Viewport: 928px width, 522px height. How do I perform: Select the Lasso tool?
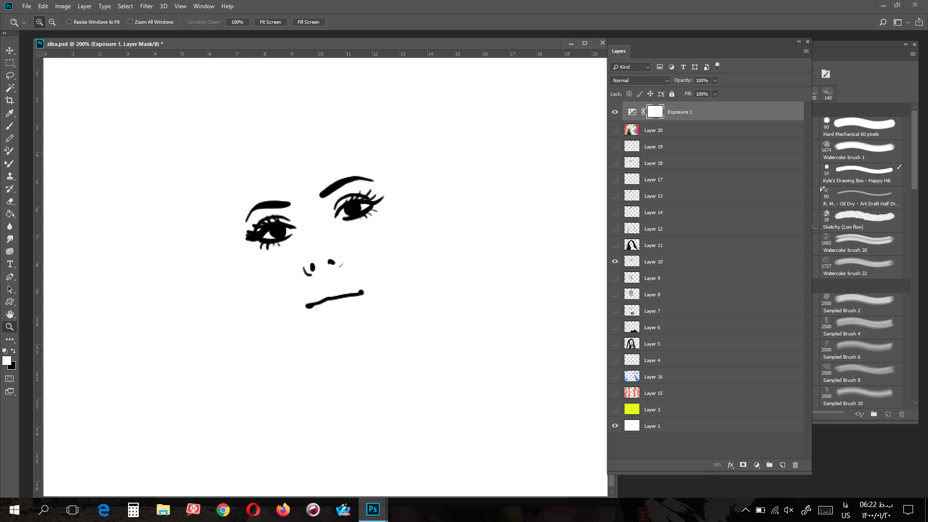[10, 75]
